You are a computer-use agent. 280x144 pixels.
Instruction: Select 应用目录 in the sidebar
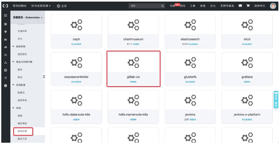(x=22, y=131)
